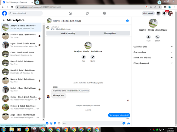Viewport: 177px width, 132px height.
Task: Open account profile picture menu
Action: click(x=170, y=13)
